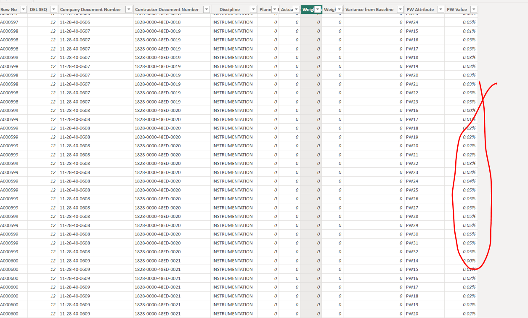Screen dimensions: 528x318
Task: Click INSTRUMENTATION cell in A000598 PW16 row
Action: [234, 40]
